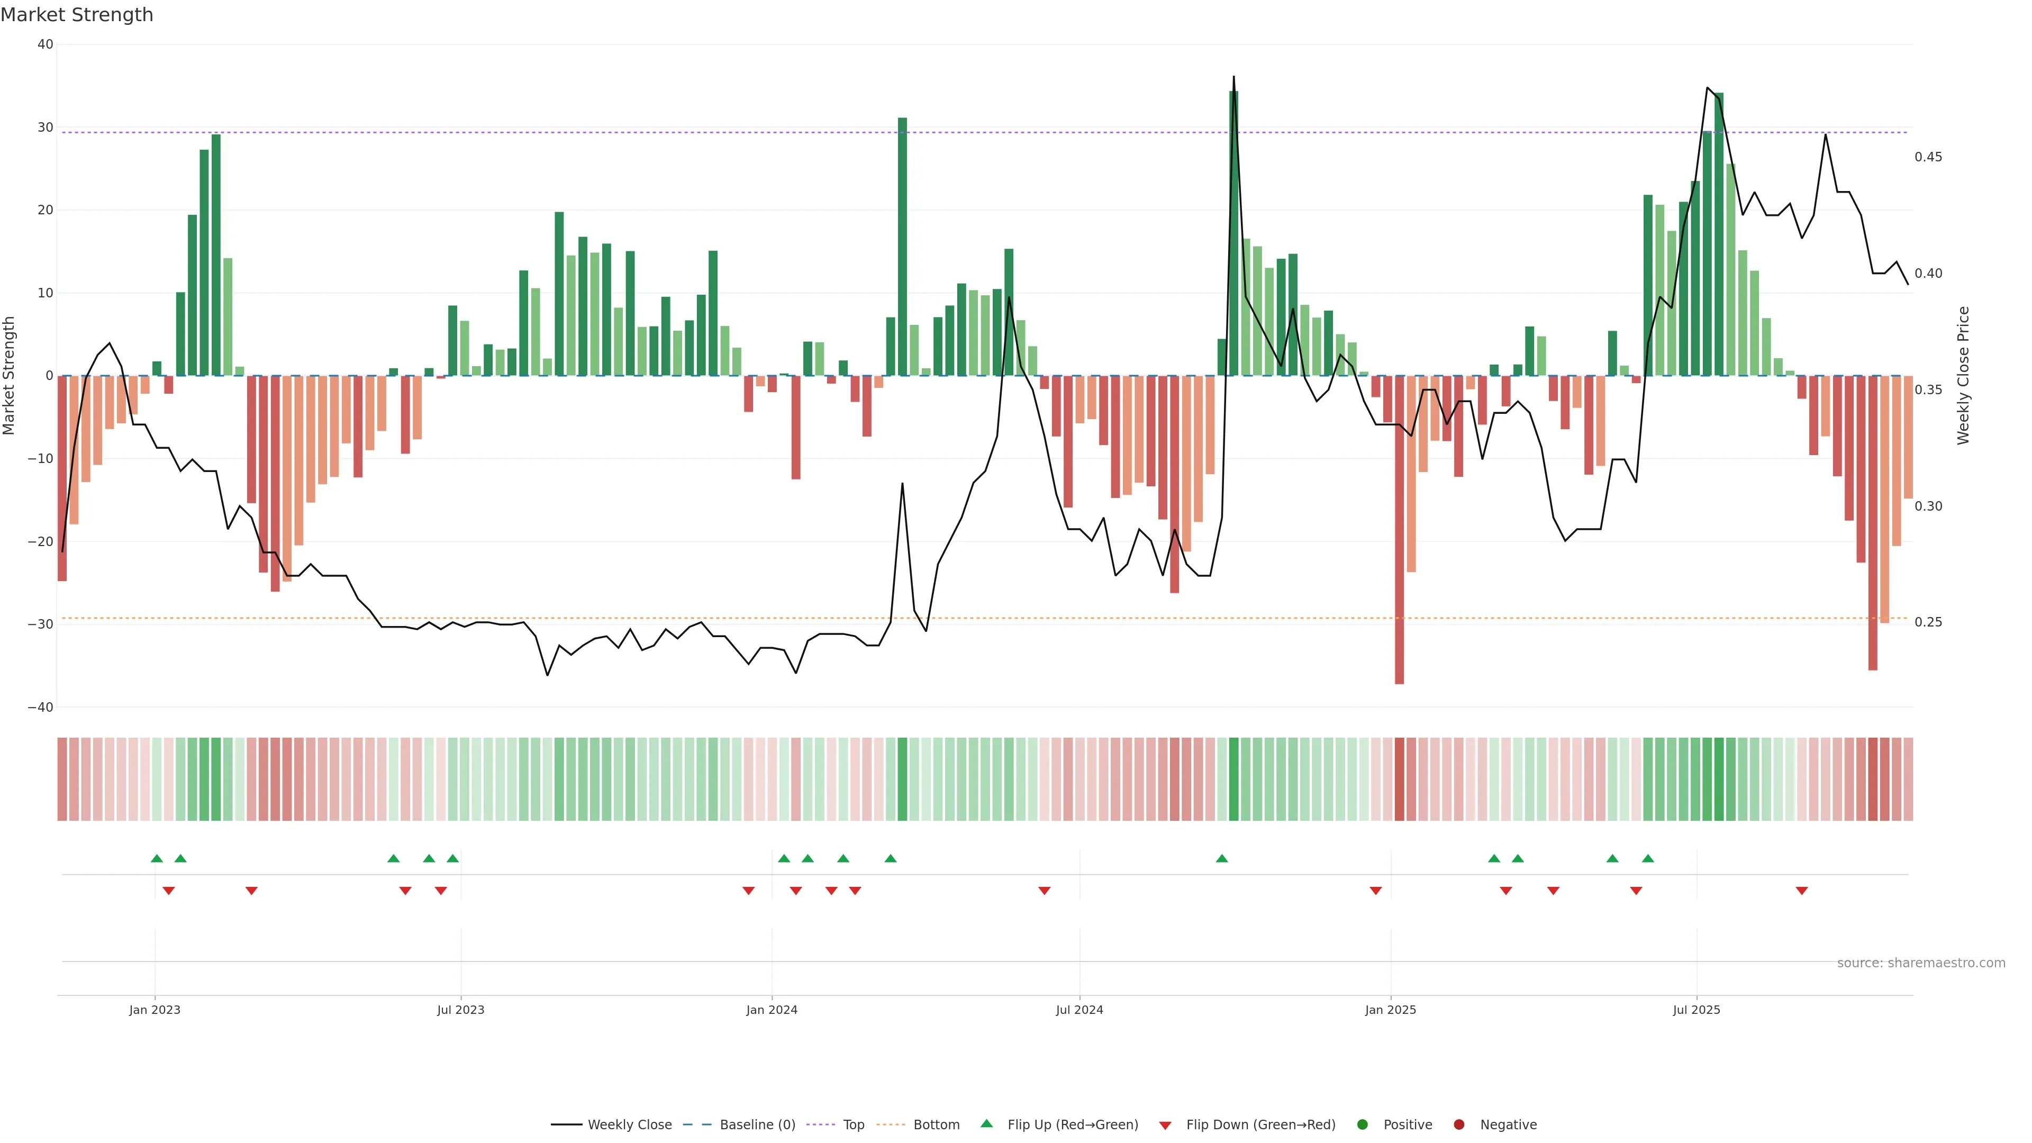Image resolution: width=2032 pixels, height=1143 pixels.
Task: Click the last red flip-down triangle marker
Action: (x=1802, y=891)
